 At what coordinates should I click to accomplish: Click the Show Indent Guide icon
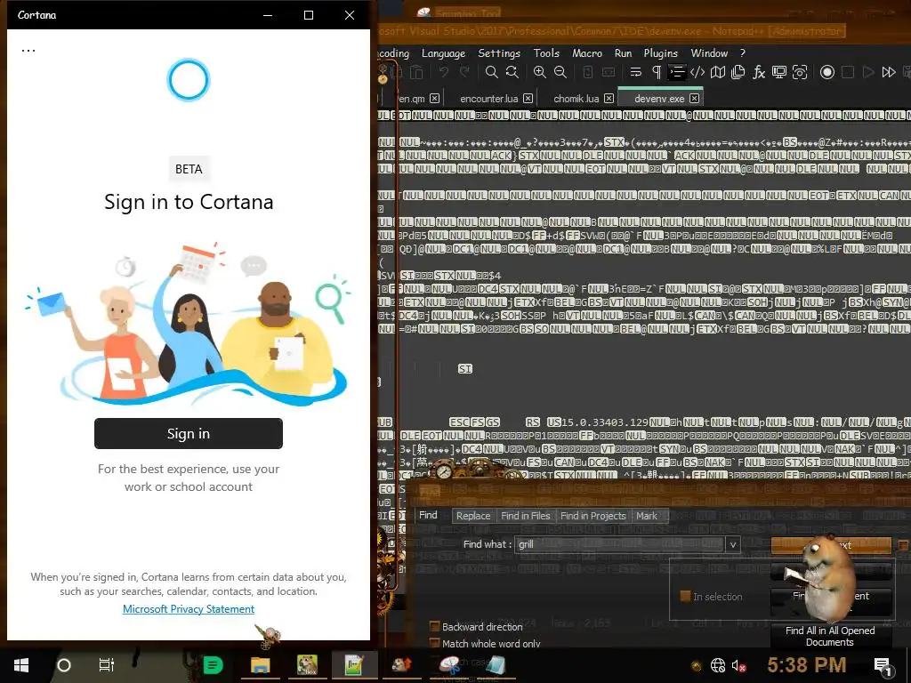click(x=677, y=72)
